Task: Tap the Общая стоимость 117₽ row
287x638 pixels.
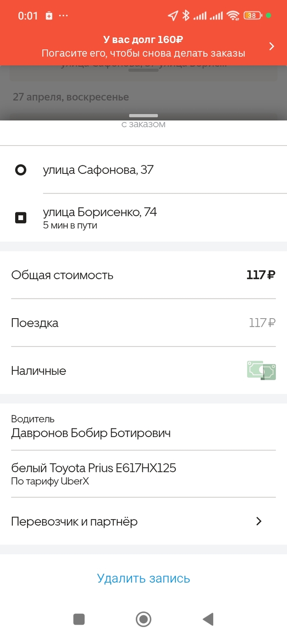Action: point(143,275)
